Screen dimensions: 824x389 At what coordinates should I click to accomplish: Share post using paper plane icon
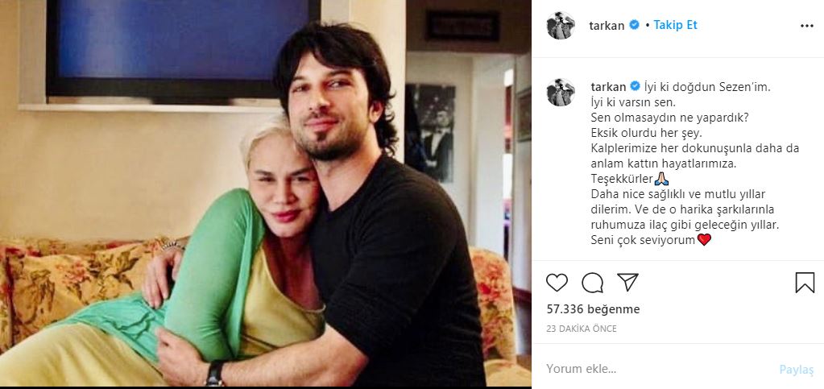[x=627, y=282]
